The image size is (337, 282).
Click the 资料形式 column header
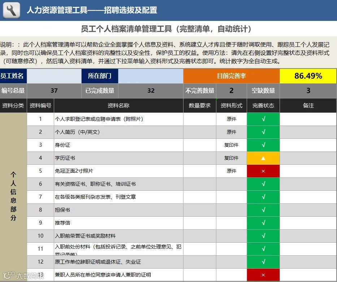pyautogui.click(x=232, y=106)
